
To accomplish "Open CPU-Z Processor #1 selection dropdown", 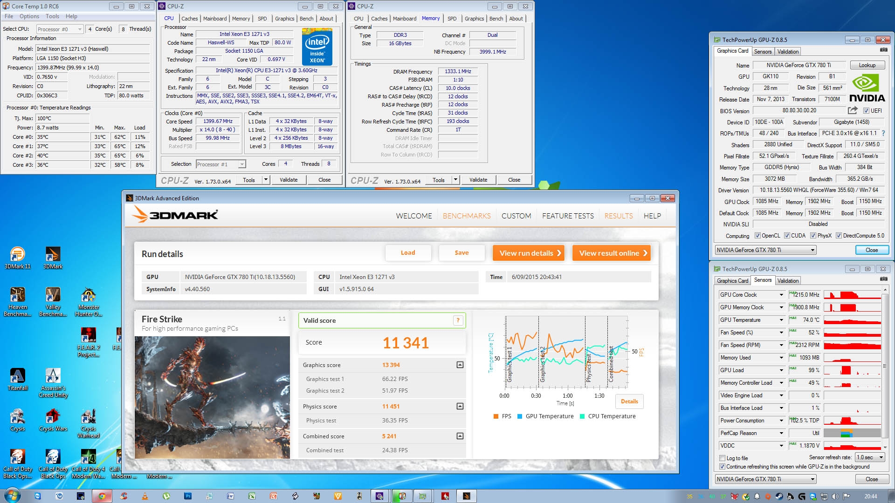I will pyautogui.click(x=220, y=164).
